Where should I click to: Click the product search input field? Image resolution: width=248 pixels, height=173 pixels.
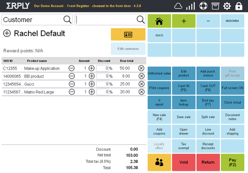point(106,19)
